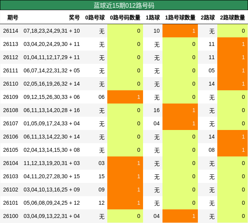Screen dimensions: 248x223
Task: Click the 0路号球 column header
Action: [95, 18]
